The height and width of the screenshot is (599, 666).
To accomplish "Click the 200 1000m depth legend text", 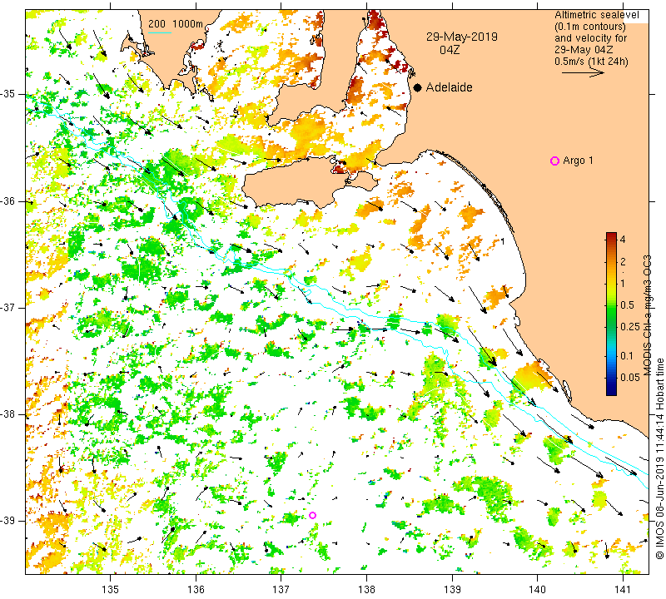I will tap(176, 24).
